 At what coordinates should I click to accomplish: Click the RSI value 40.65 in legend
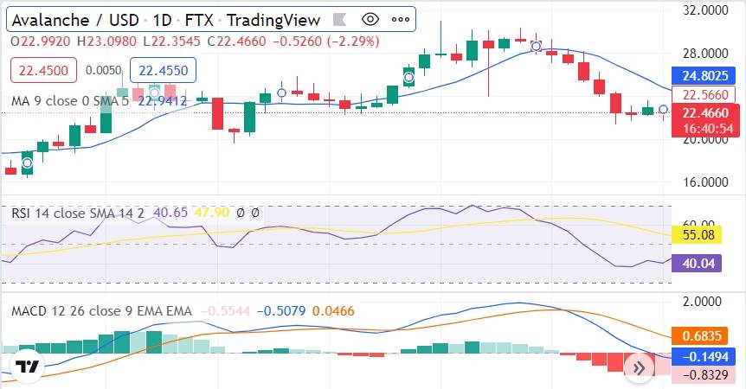pyautogui.click(x=170, y=213)
